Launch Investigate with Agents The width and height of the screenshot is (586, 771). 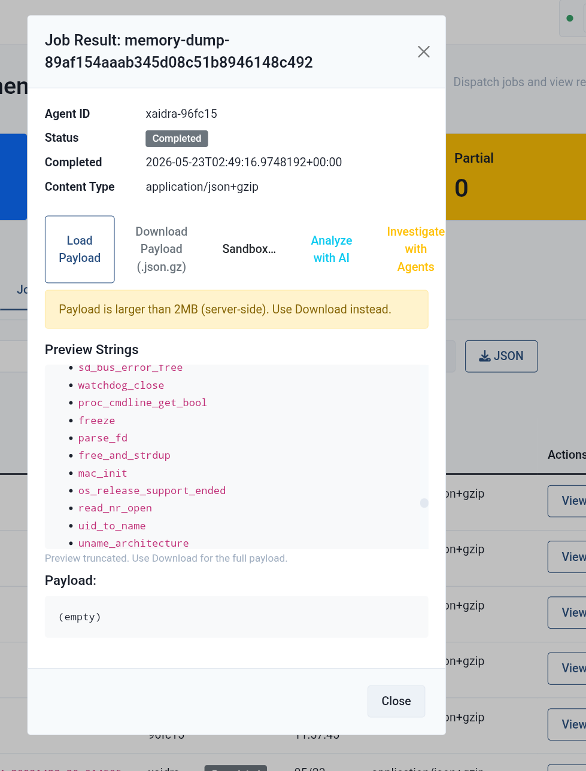[415, 249]
